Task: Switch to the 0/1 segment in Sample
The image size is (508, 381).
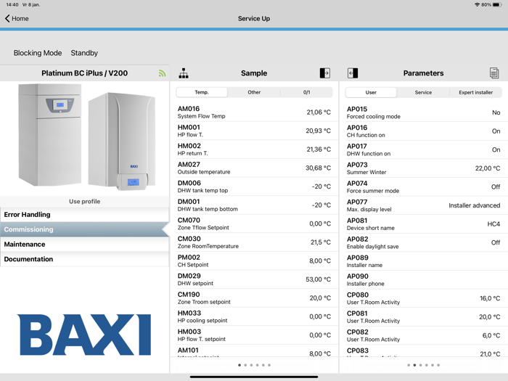Action: click(306, 92)
